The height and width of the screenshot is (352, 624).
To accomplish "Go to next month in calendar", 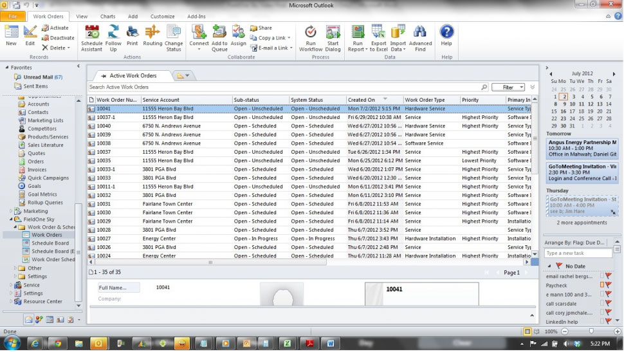I will click(614, 73).
